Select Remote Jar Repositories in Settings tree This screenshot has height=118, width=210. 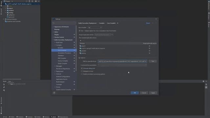63,69
